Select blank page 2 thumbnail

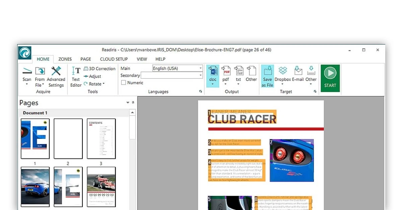coord(68,139)
